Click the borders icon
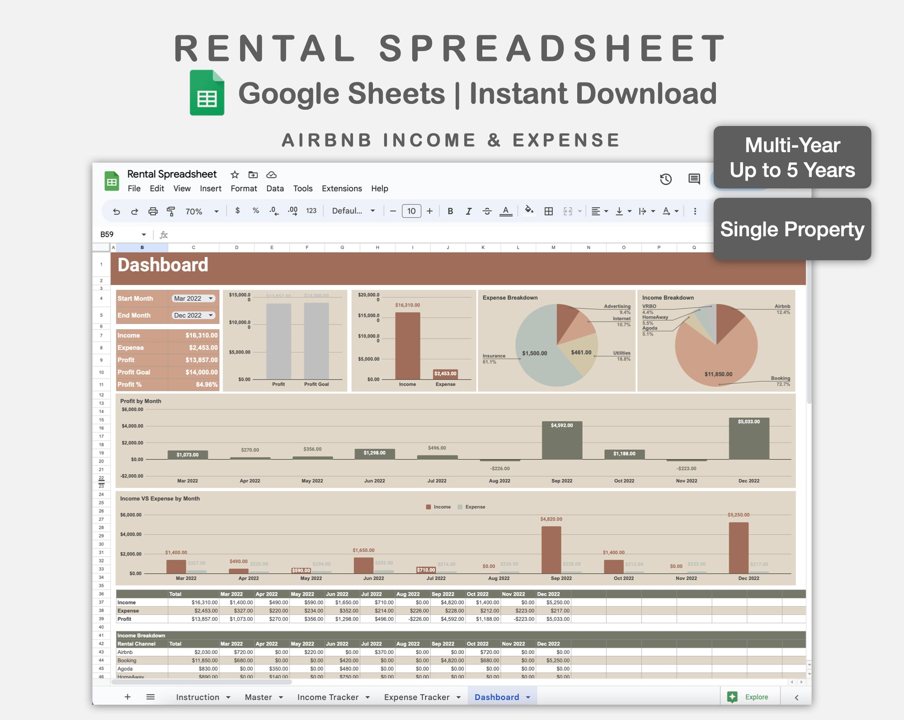This screenshot has height=720, width=904. click(549, 211)
